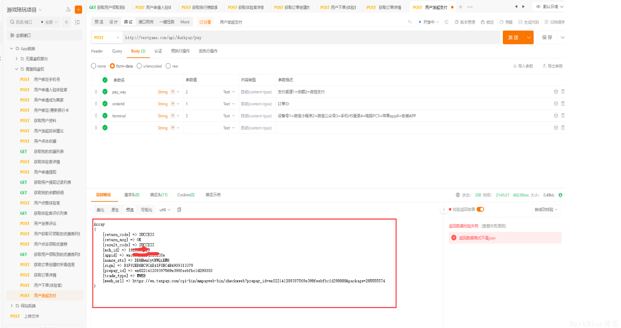Open the POST request method dropdown
Viewport: 621px width, 328px height.
click(107, 38)
